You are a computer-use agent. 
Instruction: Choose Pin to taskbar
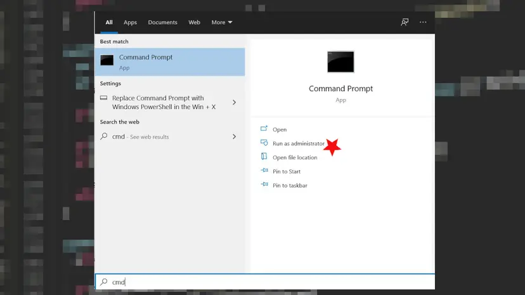[290, 185]
